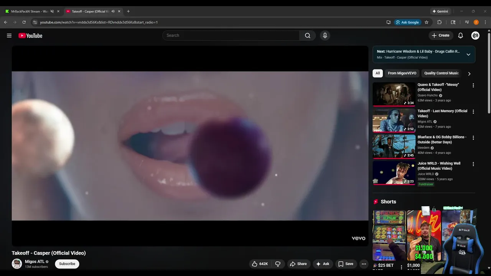Click the Fundraiser badge
491x276 pixels.
tap(426, 184)
